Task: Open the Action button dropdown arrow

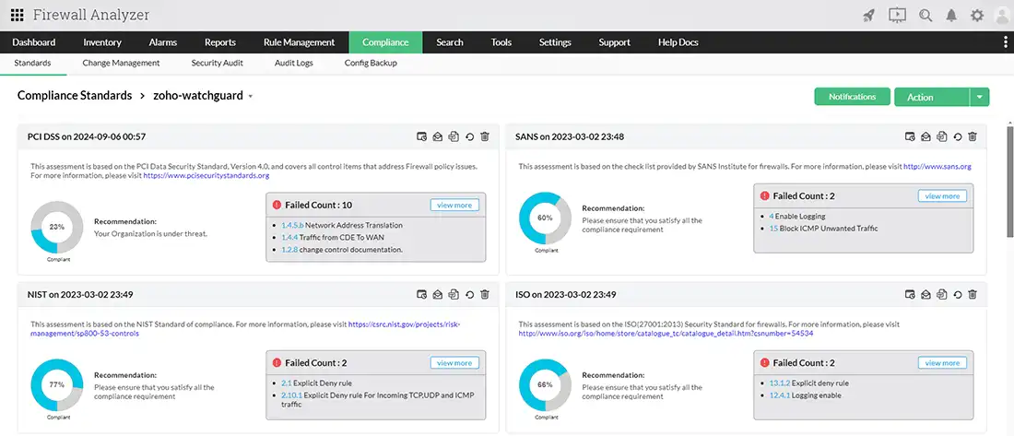Action: coord(980,97)
